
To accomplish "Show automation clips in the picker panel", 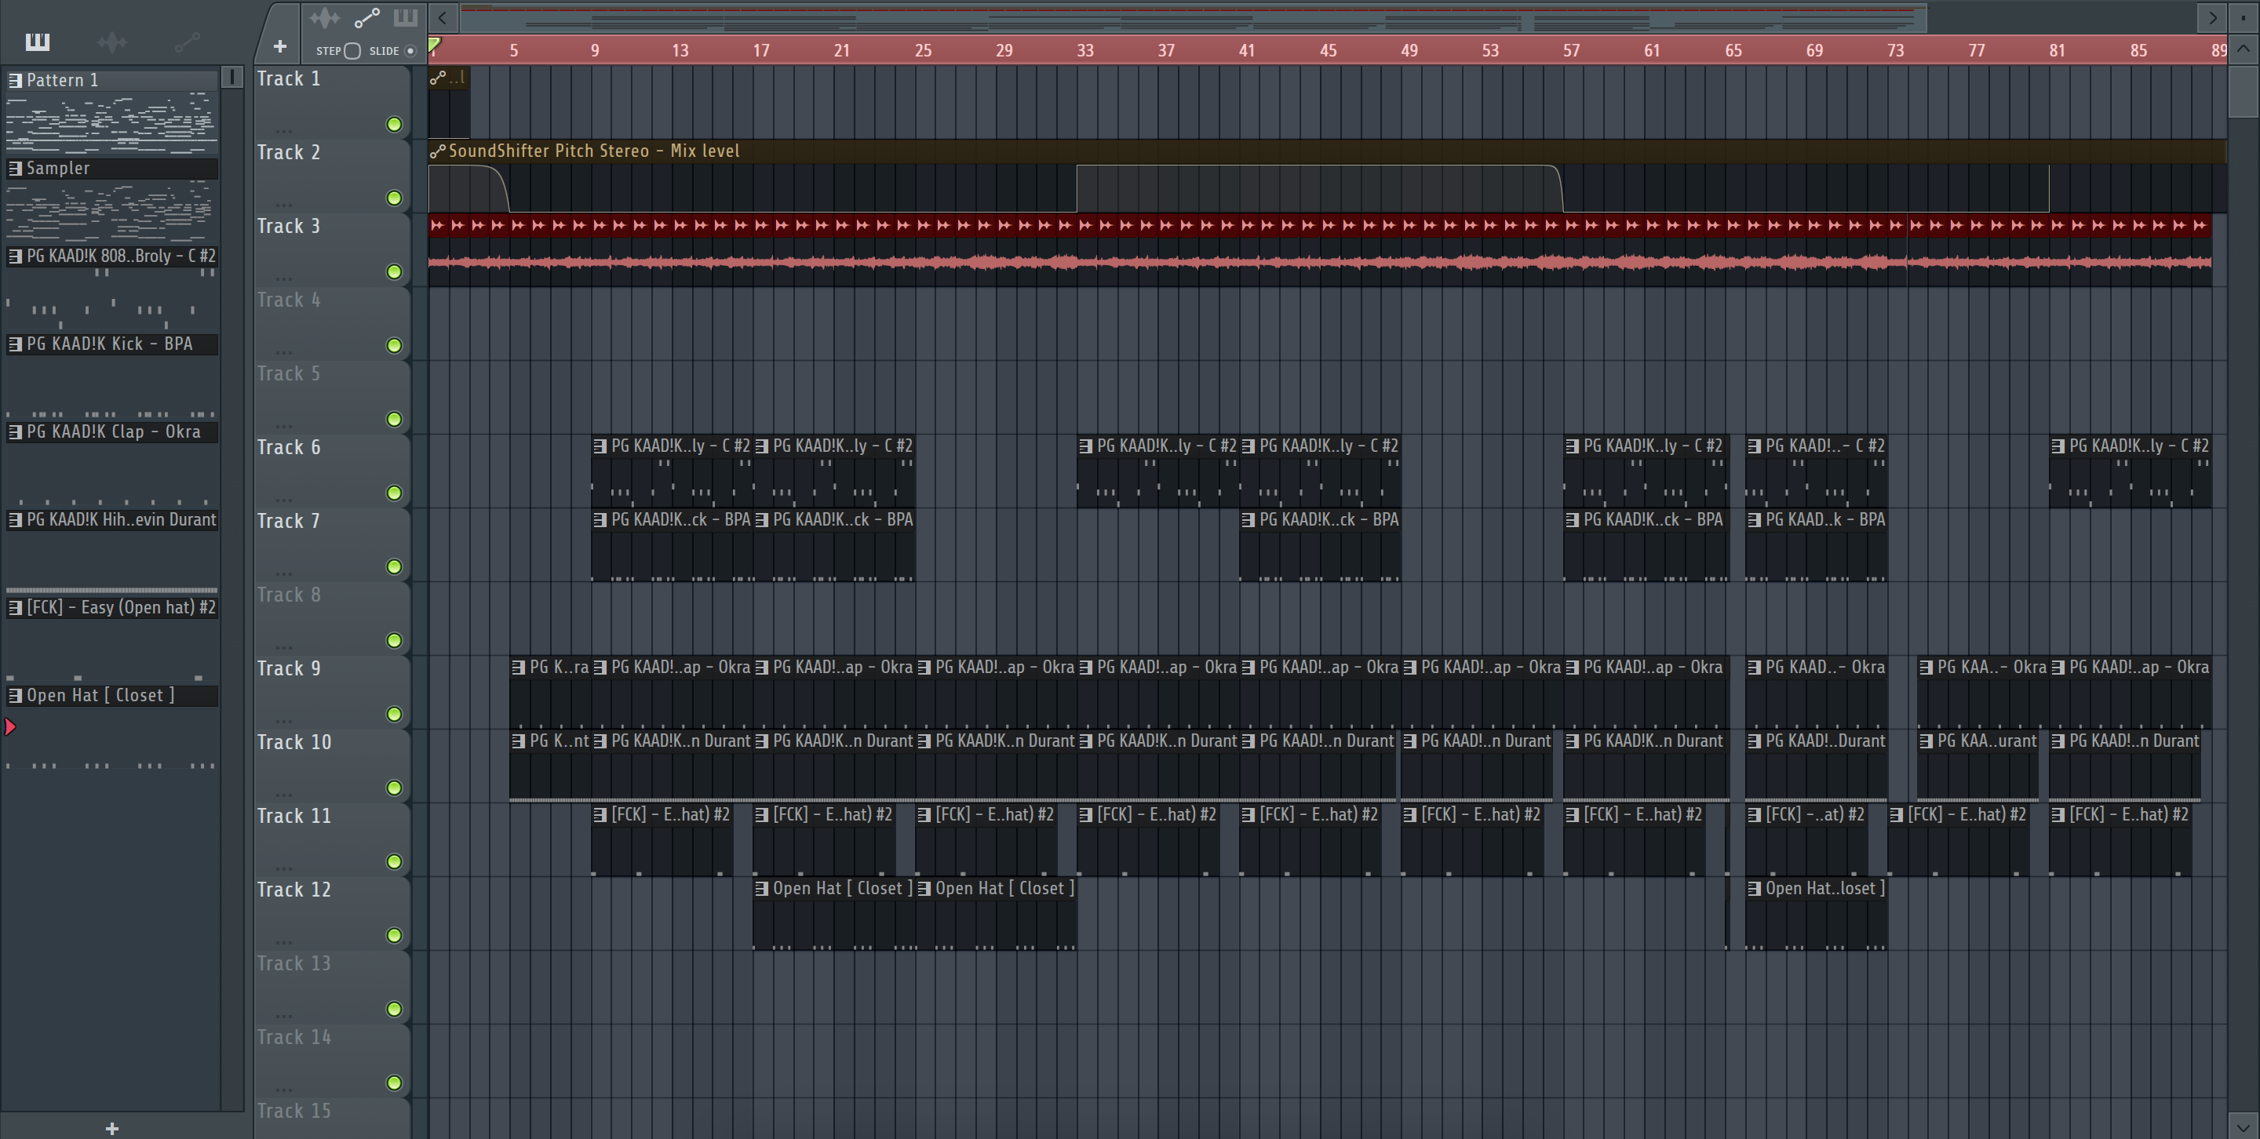I will tap(187, 42).
